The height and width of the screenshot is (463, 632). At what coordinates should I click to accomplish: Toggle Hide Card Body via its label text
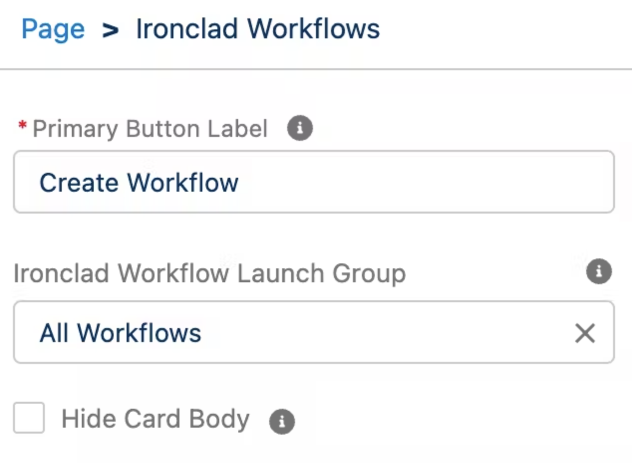155,419
